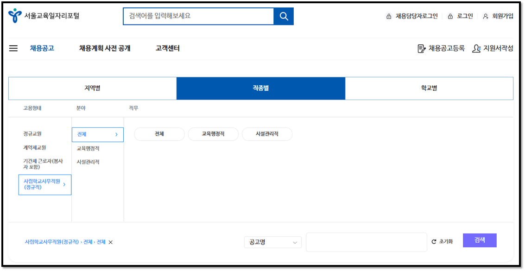525x271 pixels.
Task: Reset filters using the 초기화 refresh icon
Action: [434, 240]
